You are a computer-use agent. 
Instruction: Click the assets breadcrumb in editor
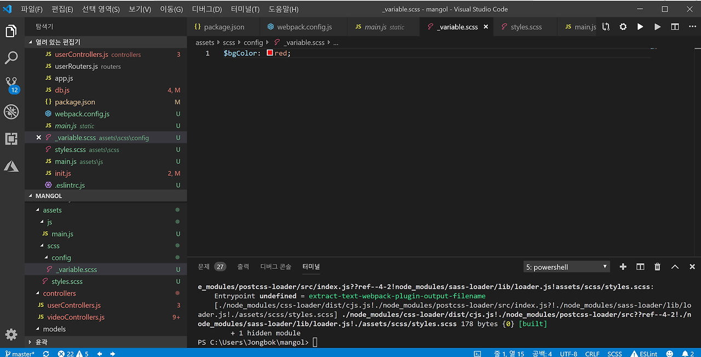pos(205,42)
